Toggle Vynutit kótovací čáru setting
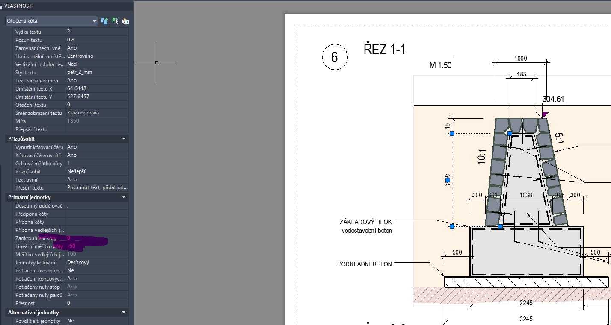This screenshot has width=611, height=325. pyautogui.click(x=97, y=147)
